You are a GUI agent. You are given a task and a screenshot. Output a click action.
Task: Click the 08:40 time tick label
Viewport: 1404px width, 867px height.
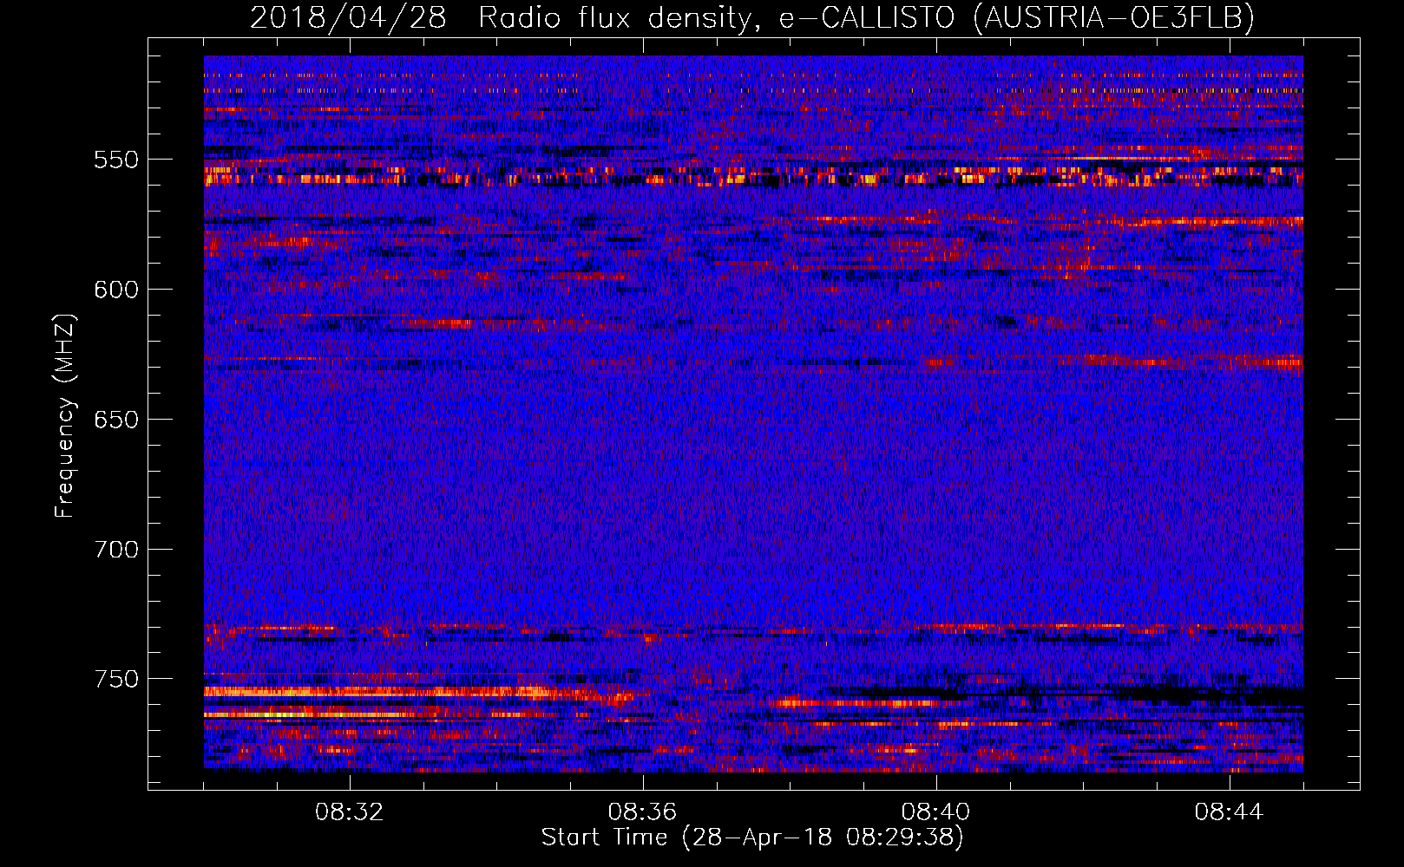click(936, 812)
